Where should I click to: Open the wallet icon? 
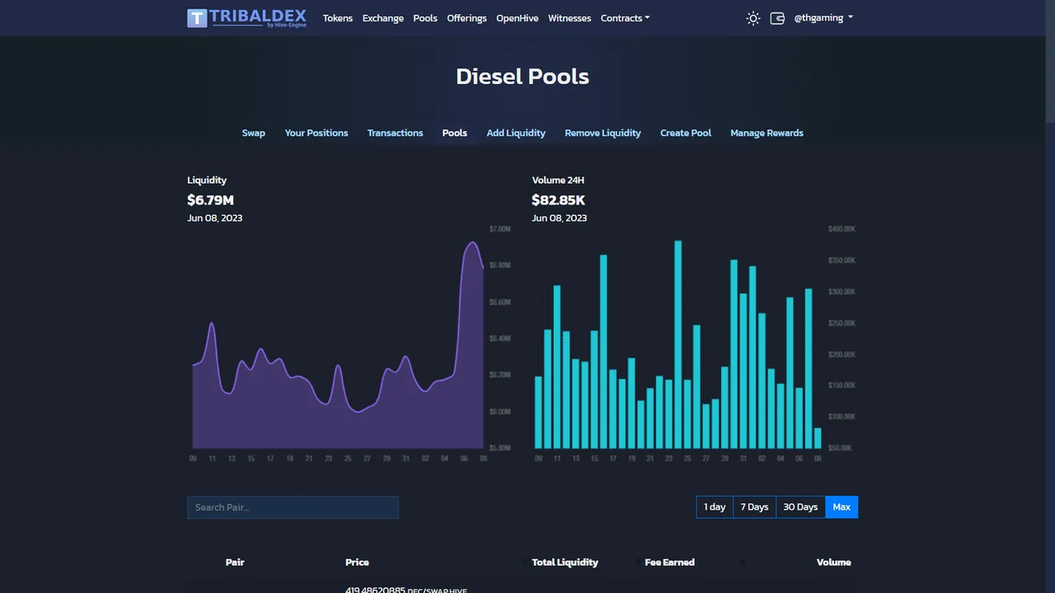point(776,18)
